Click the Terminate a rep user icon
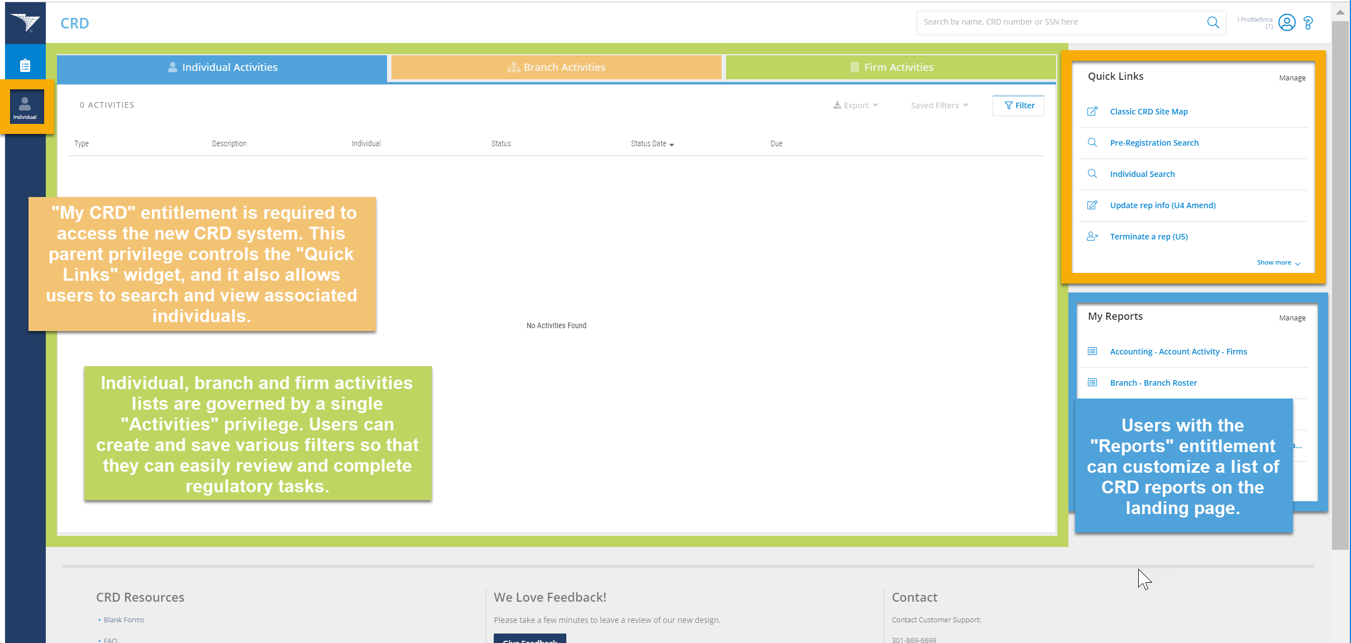The height and width of the screenshot is (643, 1351). tap(1092, 237)
